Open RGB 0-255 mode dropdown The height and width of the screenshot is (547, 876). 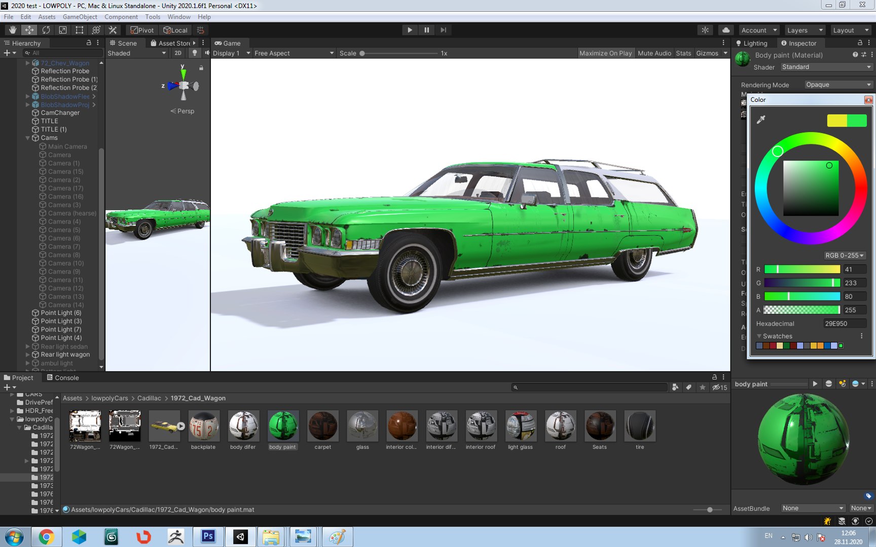[x=844, y=255]
